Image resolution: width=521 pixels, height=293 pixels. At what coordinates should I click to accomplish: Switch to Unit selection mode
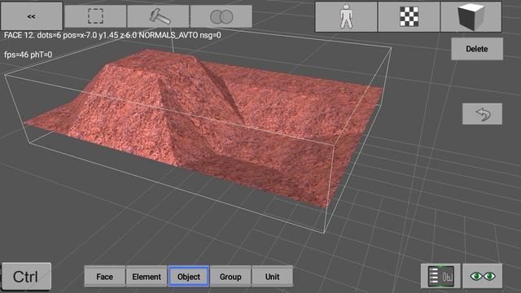coord(273,277)
